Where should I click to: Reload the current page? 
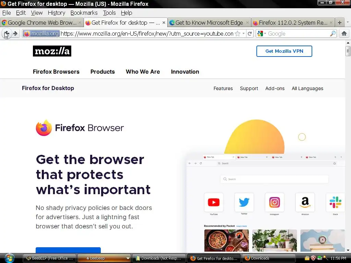[250, 34]
